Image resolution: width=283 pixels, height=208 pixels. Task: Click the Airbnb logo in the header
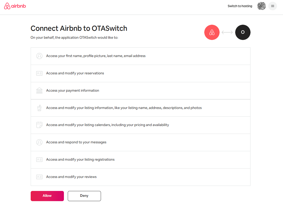15,6
